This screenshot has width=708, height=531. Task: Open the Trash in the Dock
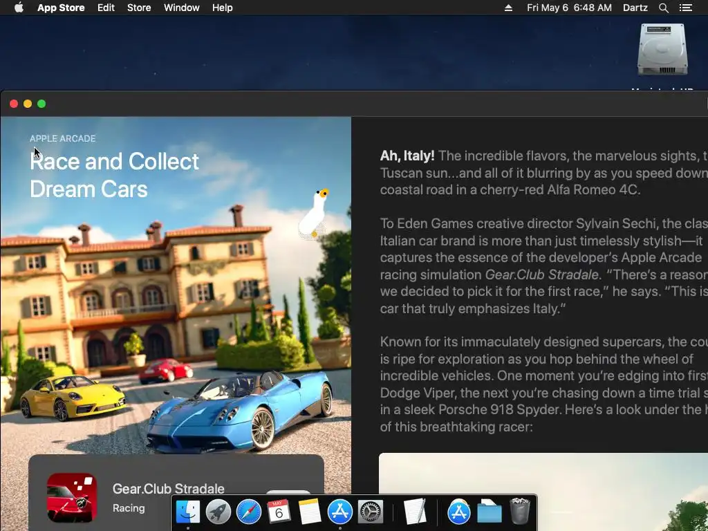(x=520, y=512)
